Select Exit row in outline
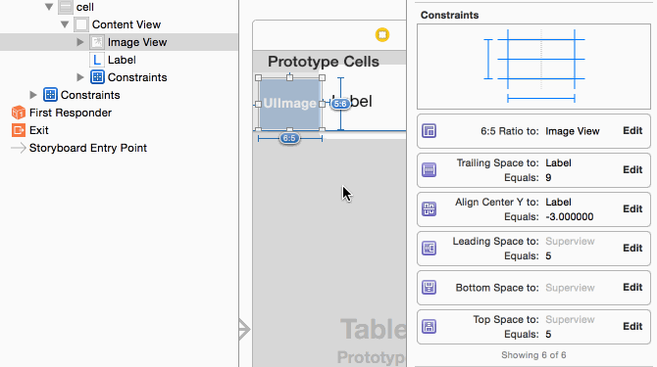 119,130
